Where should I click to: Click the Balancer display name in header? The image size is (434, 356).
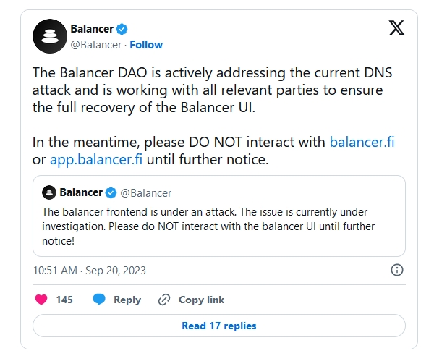coord(91,29)
